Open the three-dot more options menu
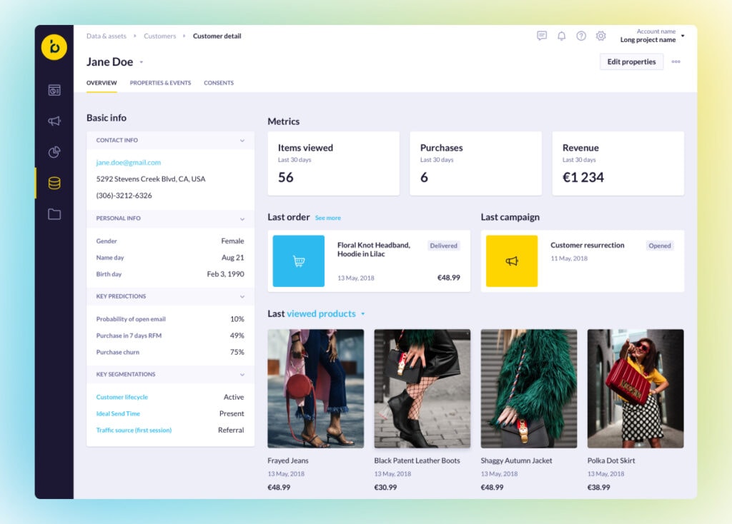Screen dimensions: 732x524 coord(676,61)
